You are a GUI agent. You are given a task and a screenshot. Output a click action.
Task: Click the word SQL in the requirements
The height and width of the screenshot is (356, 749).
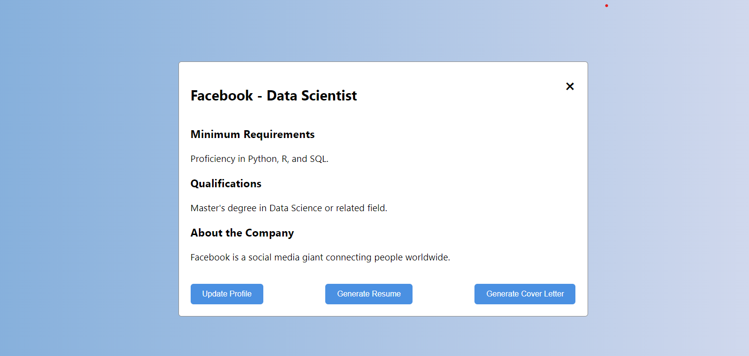(x=318, y=159)
